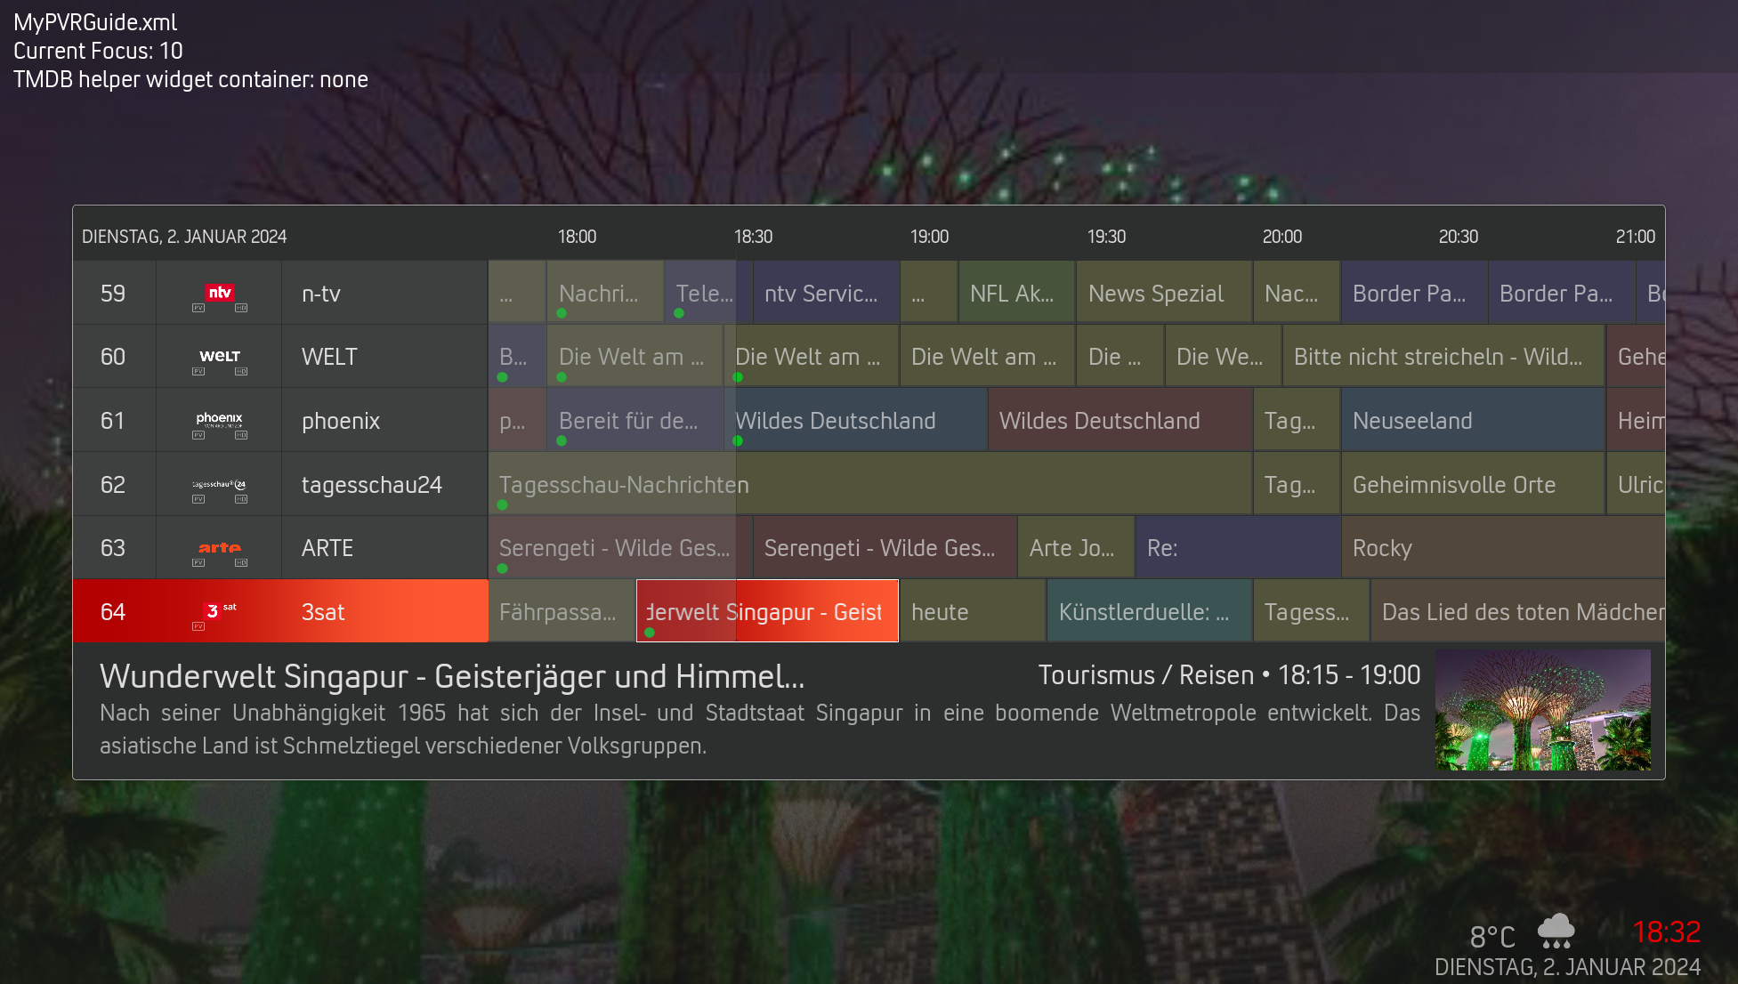
Task: Click the 18:30 timeline marker
Action: [753, 237]
